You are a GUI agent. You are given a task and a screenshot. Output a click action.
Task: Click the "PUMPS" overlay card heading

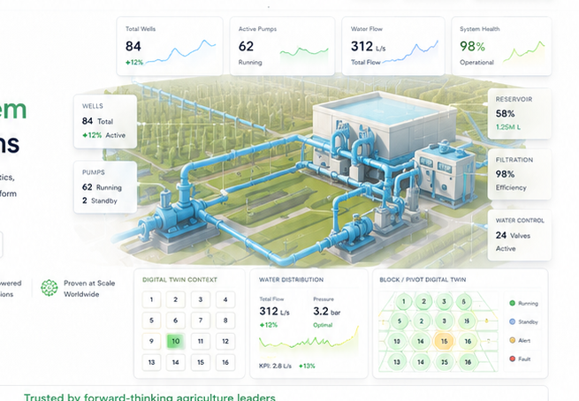(x=93, y=172)
